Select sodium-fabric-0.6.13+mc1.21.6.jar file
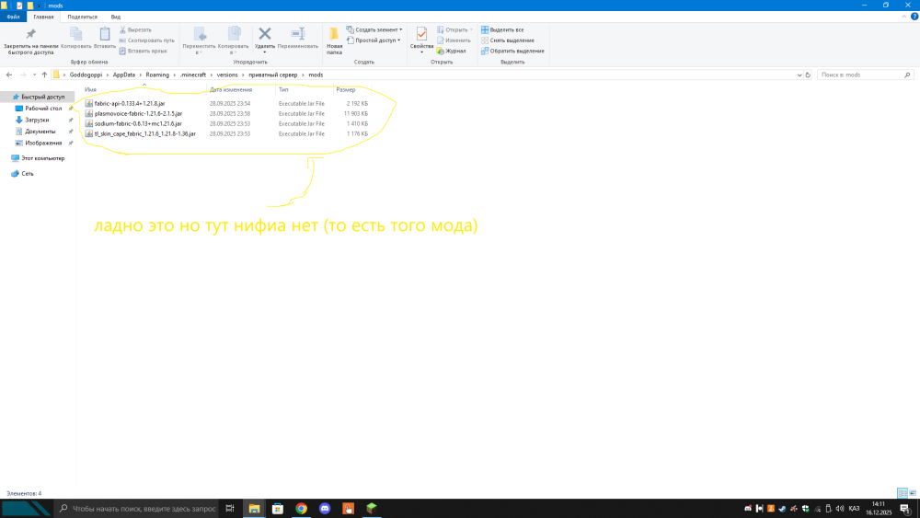920x518 pixels. pos(138,124)
